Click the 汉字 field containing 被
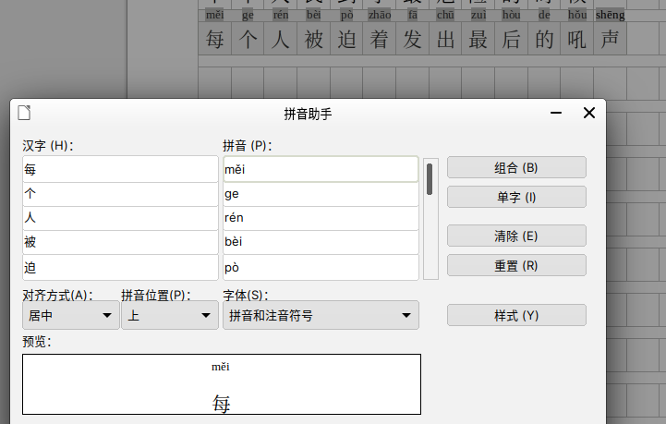Image resolution: width=666 pixels, height=424 pixels. (120, 243)
